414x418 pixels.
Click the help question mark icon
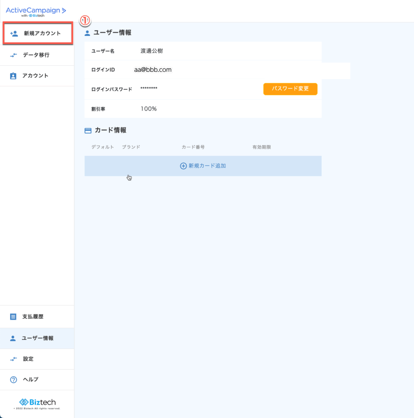(13, 380)
